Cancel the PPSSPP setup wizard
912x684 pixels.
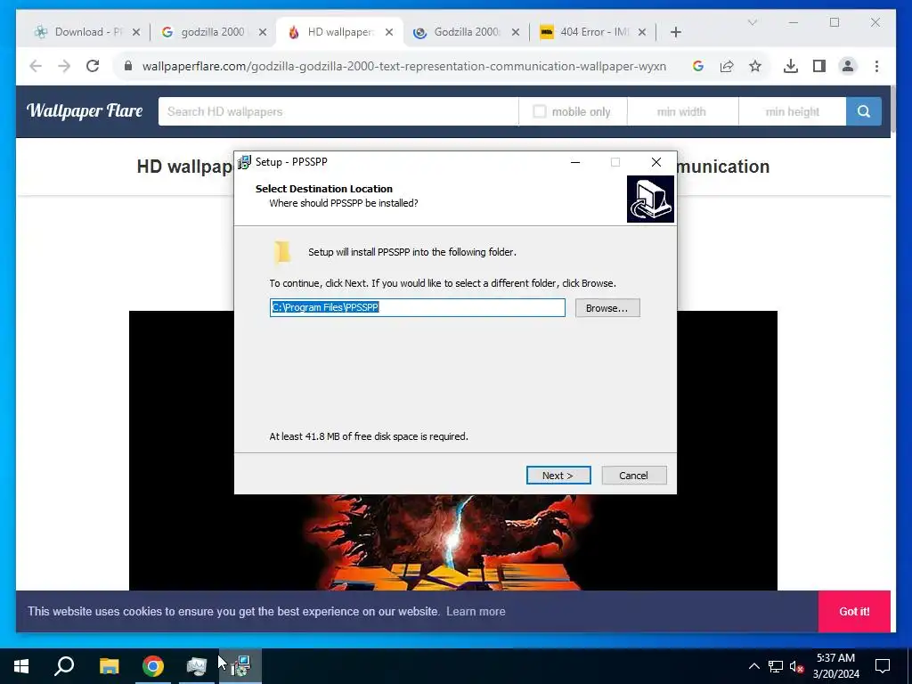click(x=633, y=476)
